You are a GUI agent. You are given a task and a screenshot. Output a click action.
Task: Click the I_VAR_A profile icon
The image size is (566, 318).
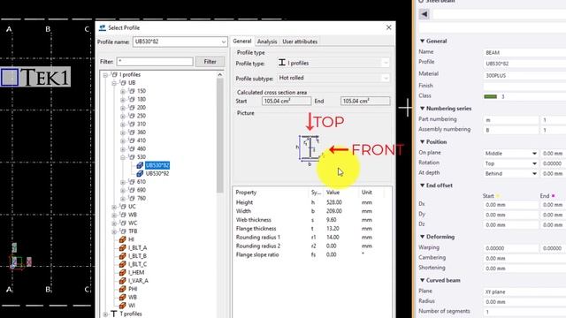[x=122, y=281]
